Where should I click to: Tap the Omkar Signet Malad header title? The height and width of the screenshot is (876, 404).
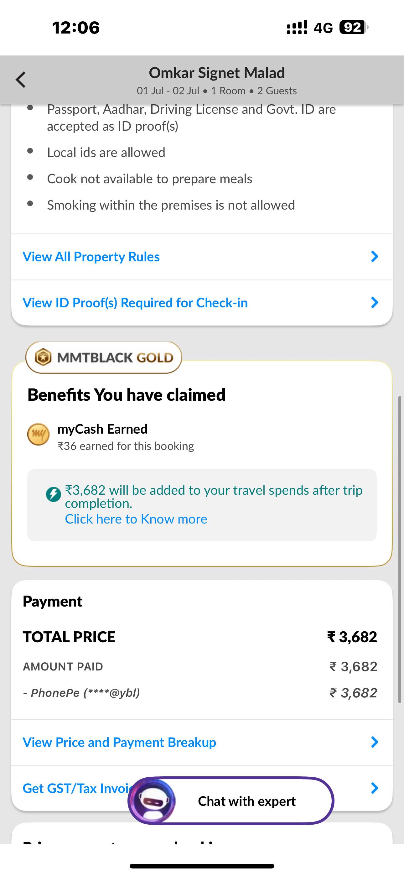[x=217, y=73]
